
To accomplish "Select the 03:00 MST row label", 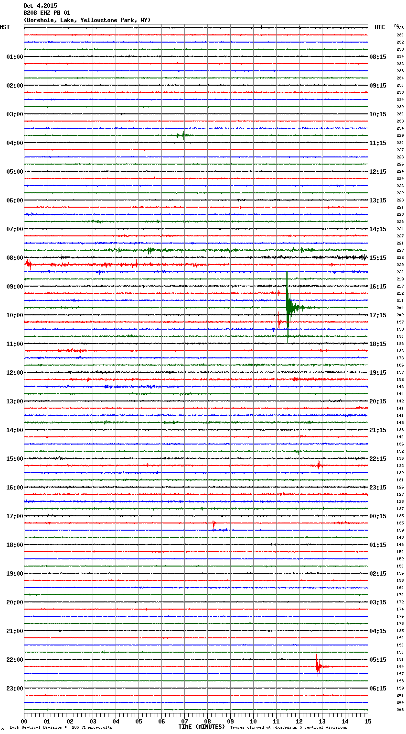I will tap(15, 114).
